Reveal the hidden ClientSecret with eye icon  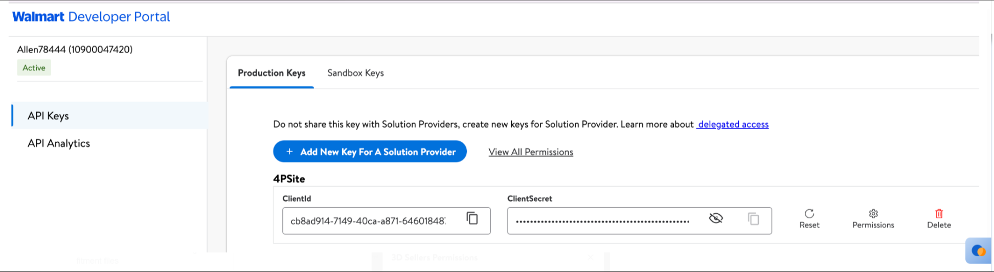(716, 218)
